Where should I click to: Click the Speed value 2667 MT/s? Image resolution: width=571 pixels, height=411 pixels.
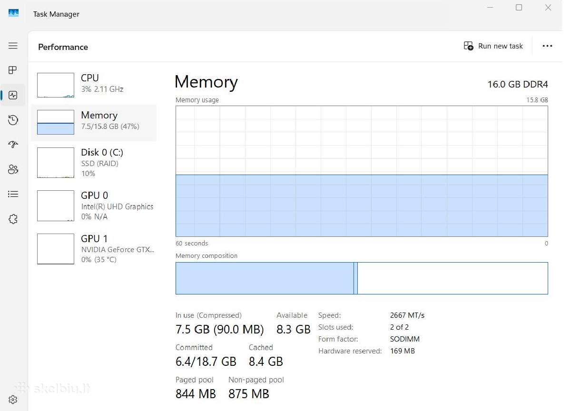(407, 315)
